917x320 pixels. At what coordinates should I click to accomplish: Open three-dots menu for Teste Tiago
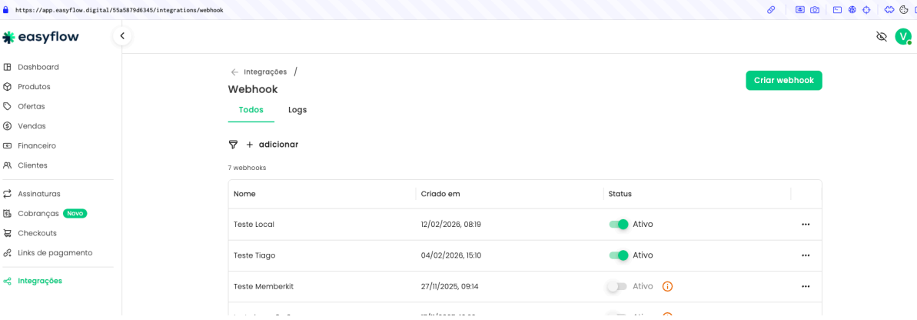[806, 255]
